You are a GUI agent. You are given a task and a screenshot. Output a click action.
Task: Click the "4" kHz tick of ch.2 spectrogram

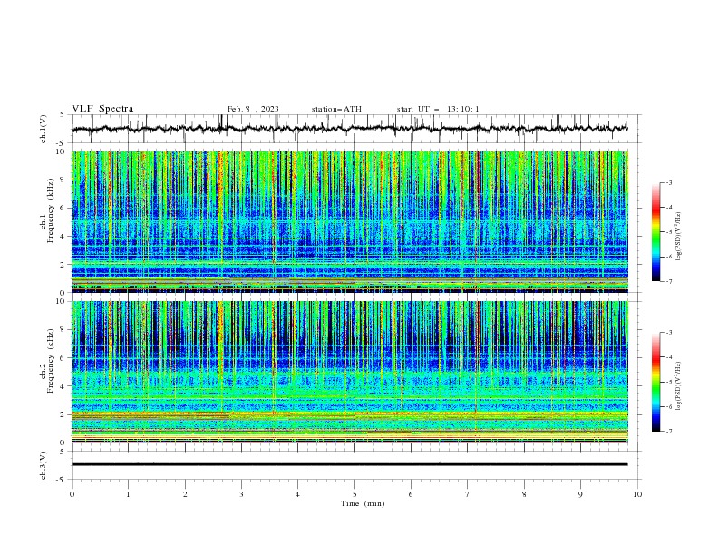[64, 386]
